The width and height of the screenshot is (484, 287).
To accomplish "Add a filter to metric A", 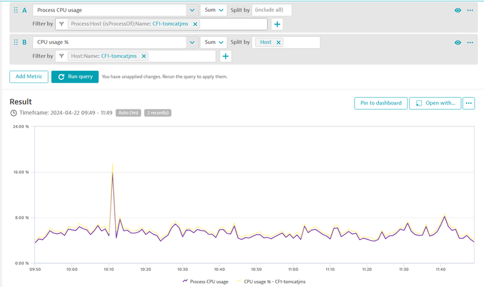I will point(277,24).
